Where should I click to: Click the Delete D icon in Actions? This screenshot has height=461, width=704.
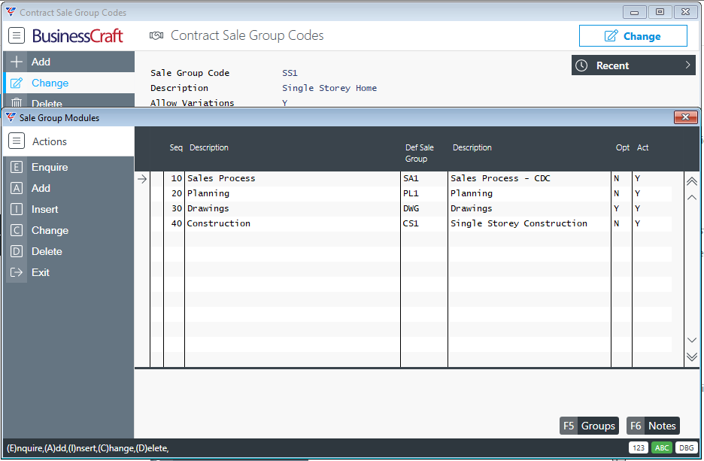pyautogui.click(x=16, y=251)
